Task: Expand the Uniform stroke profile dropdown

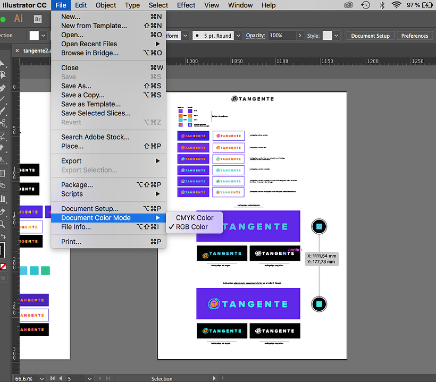Action: pyautogui.click(x=185, y=36)
